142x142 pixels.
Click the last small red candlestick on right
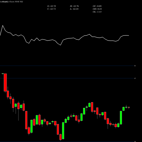129,107
